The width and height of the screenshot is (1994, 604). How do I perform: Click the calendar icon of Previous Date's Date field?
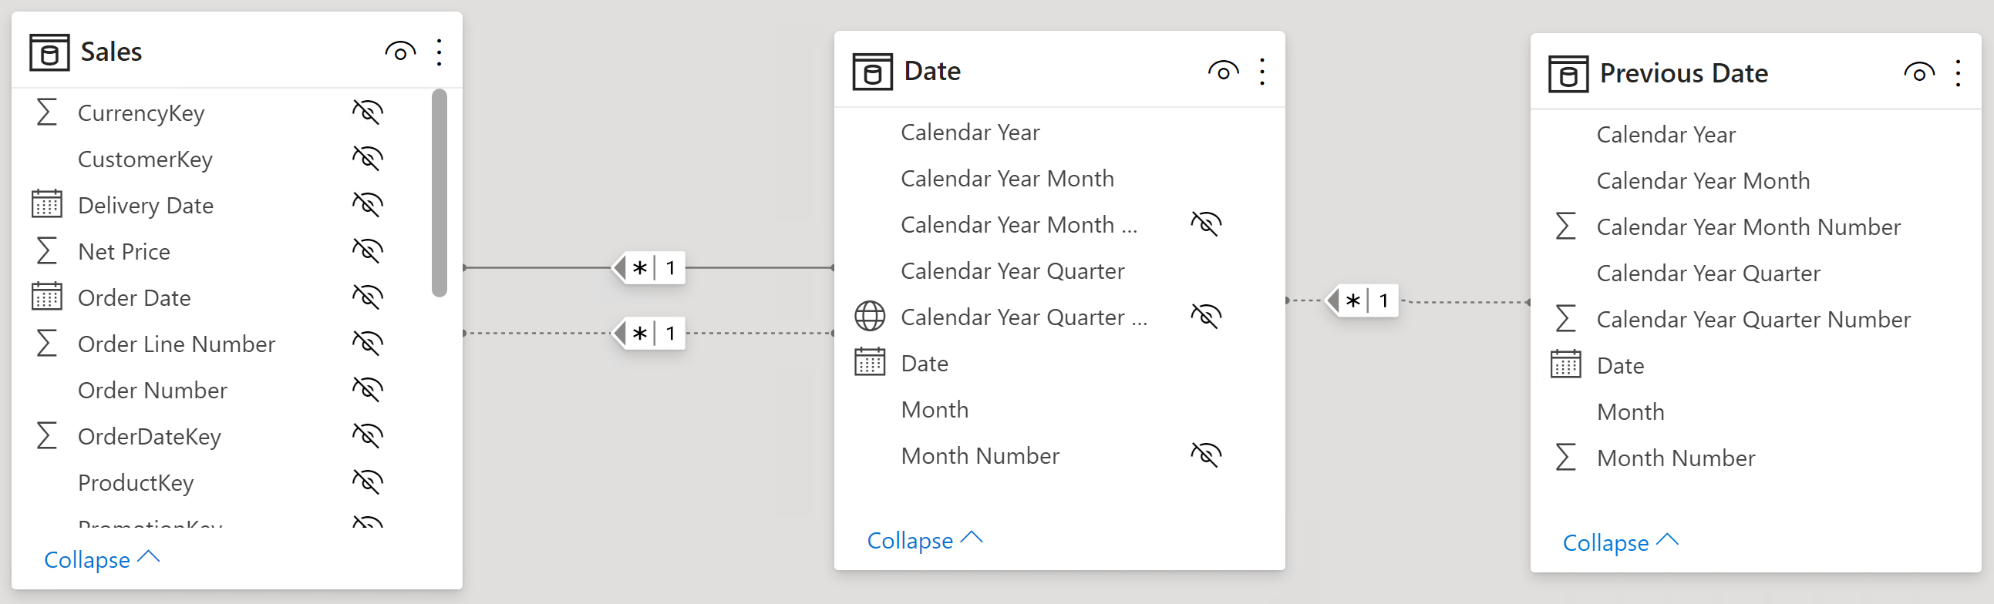click(1565, 365)
